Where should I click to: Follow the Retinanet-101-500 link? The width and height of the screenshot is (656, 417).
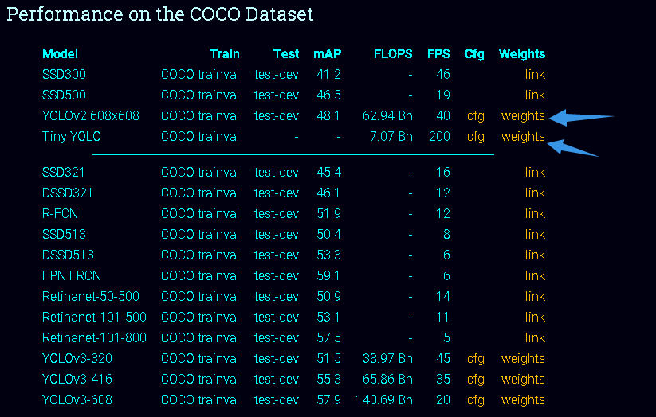(x=535, y=318)
